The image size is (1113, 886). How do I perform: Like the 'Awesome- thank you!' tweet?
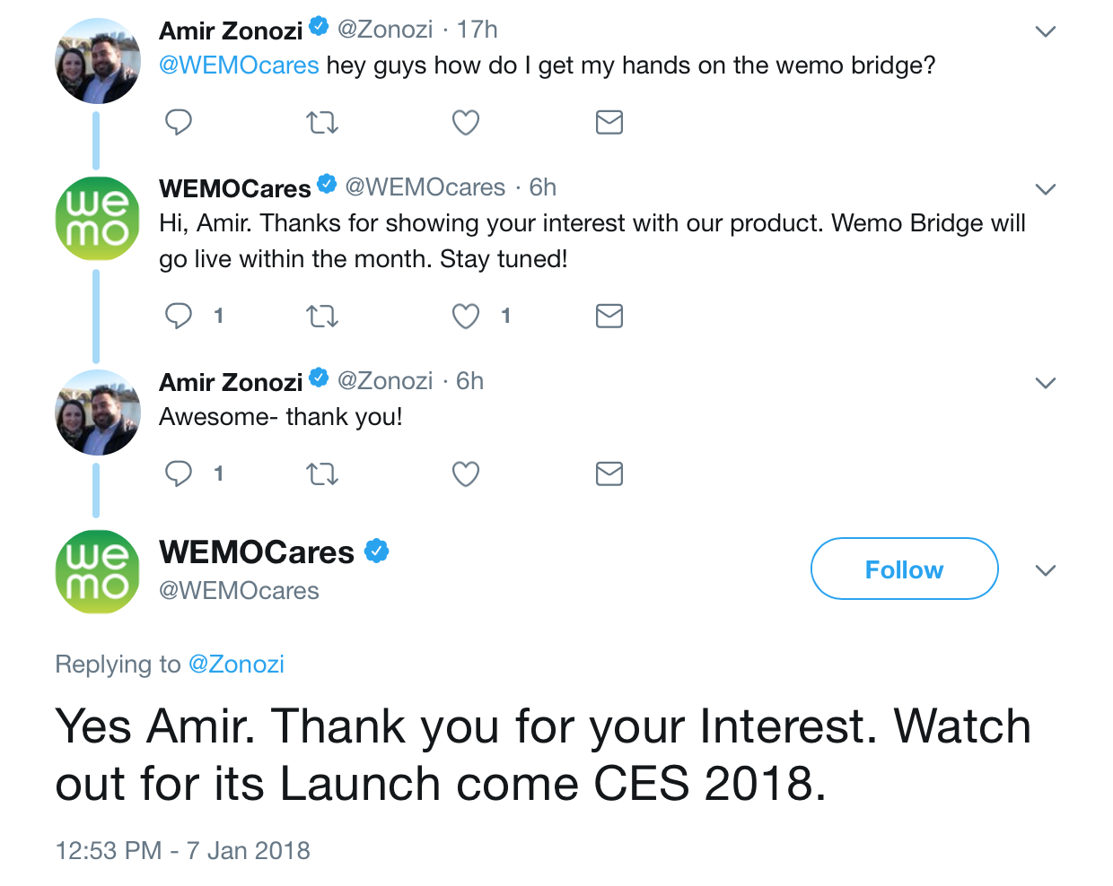(x=465, y=473)
